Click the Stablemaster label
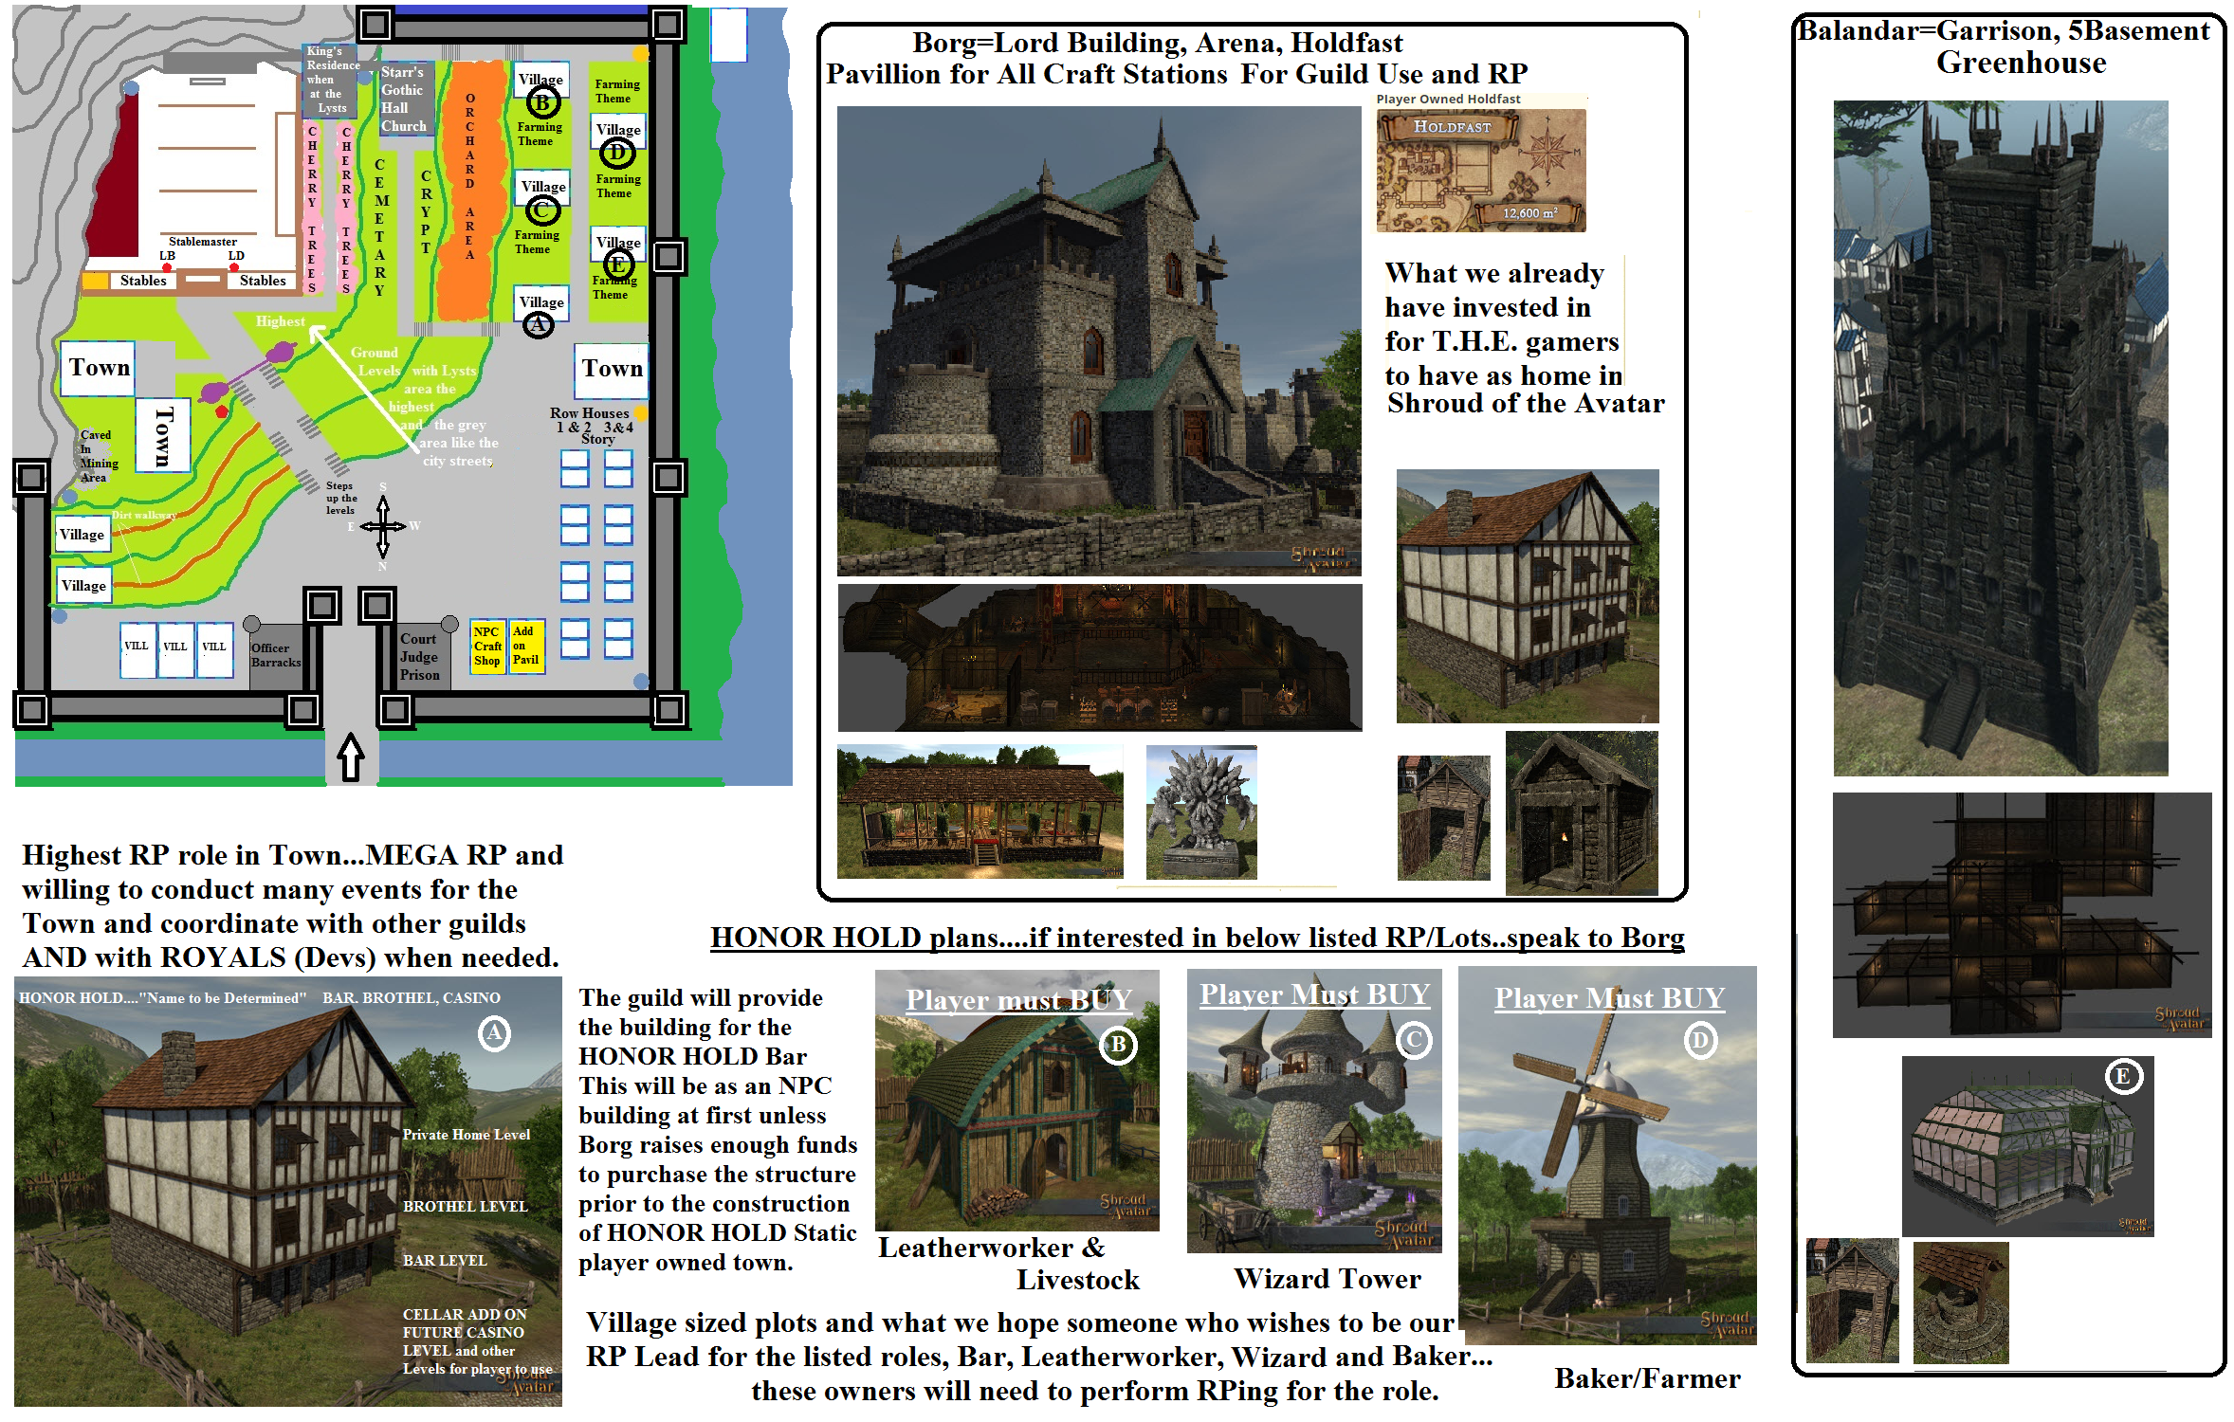This screenshot has width=2234, height=1422. tap(203, 242)
